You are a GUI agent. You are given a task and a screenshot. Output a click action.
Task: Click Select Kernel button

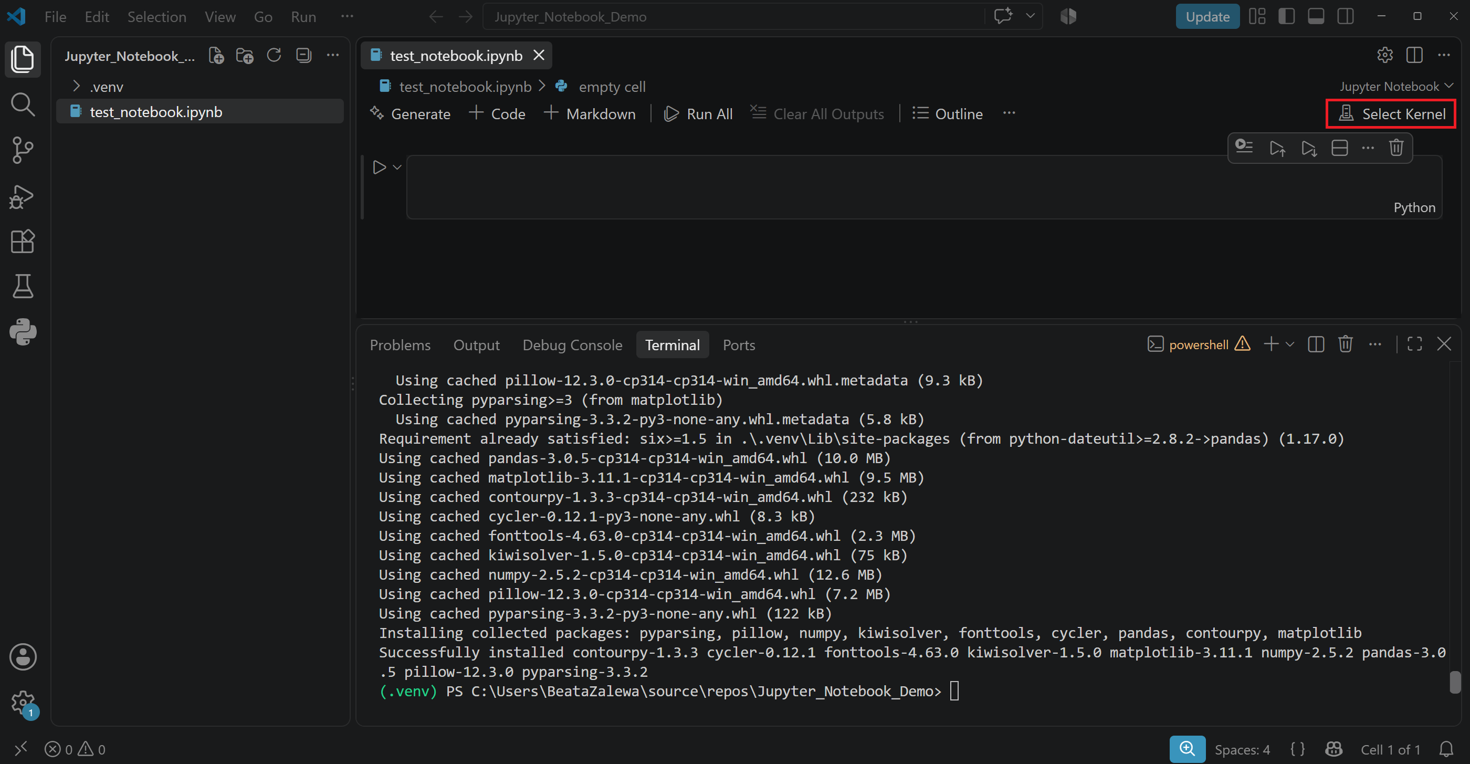(x=1391, y=114)
